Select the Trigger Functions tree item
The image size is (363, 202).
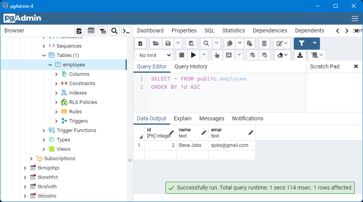76,130
